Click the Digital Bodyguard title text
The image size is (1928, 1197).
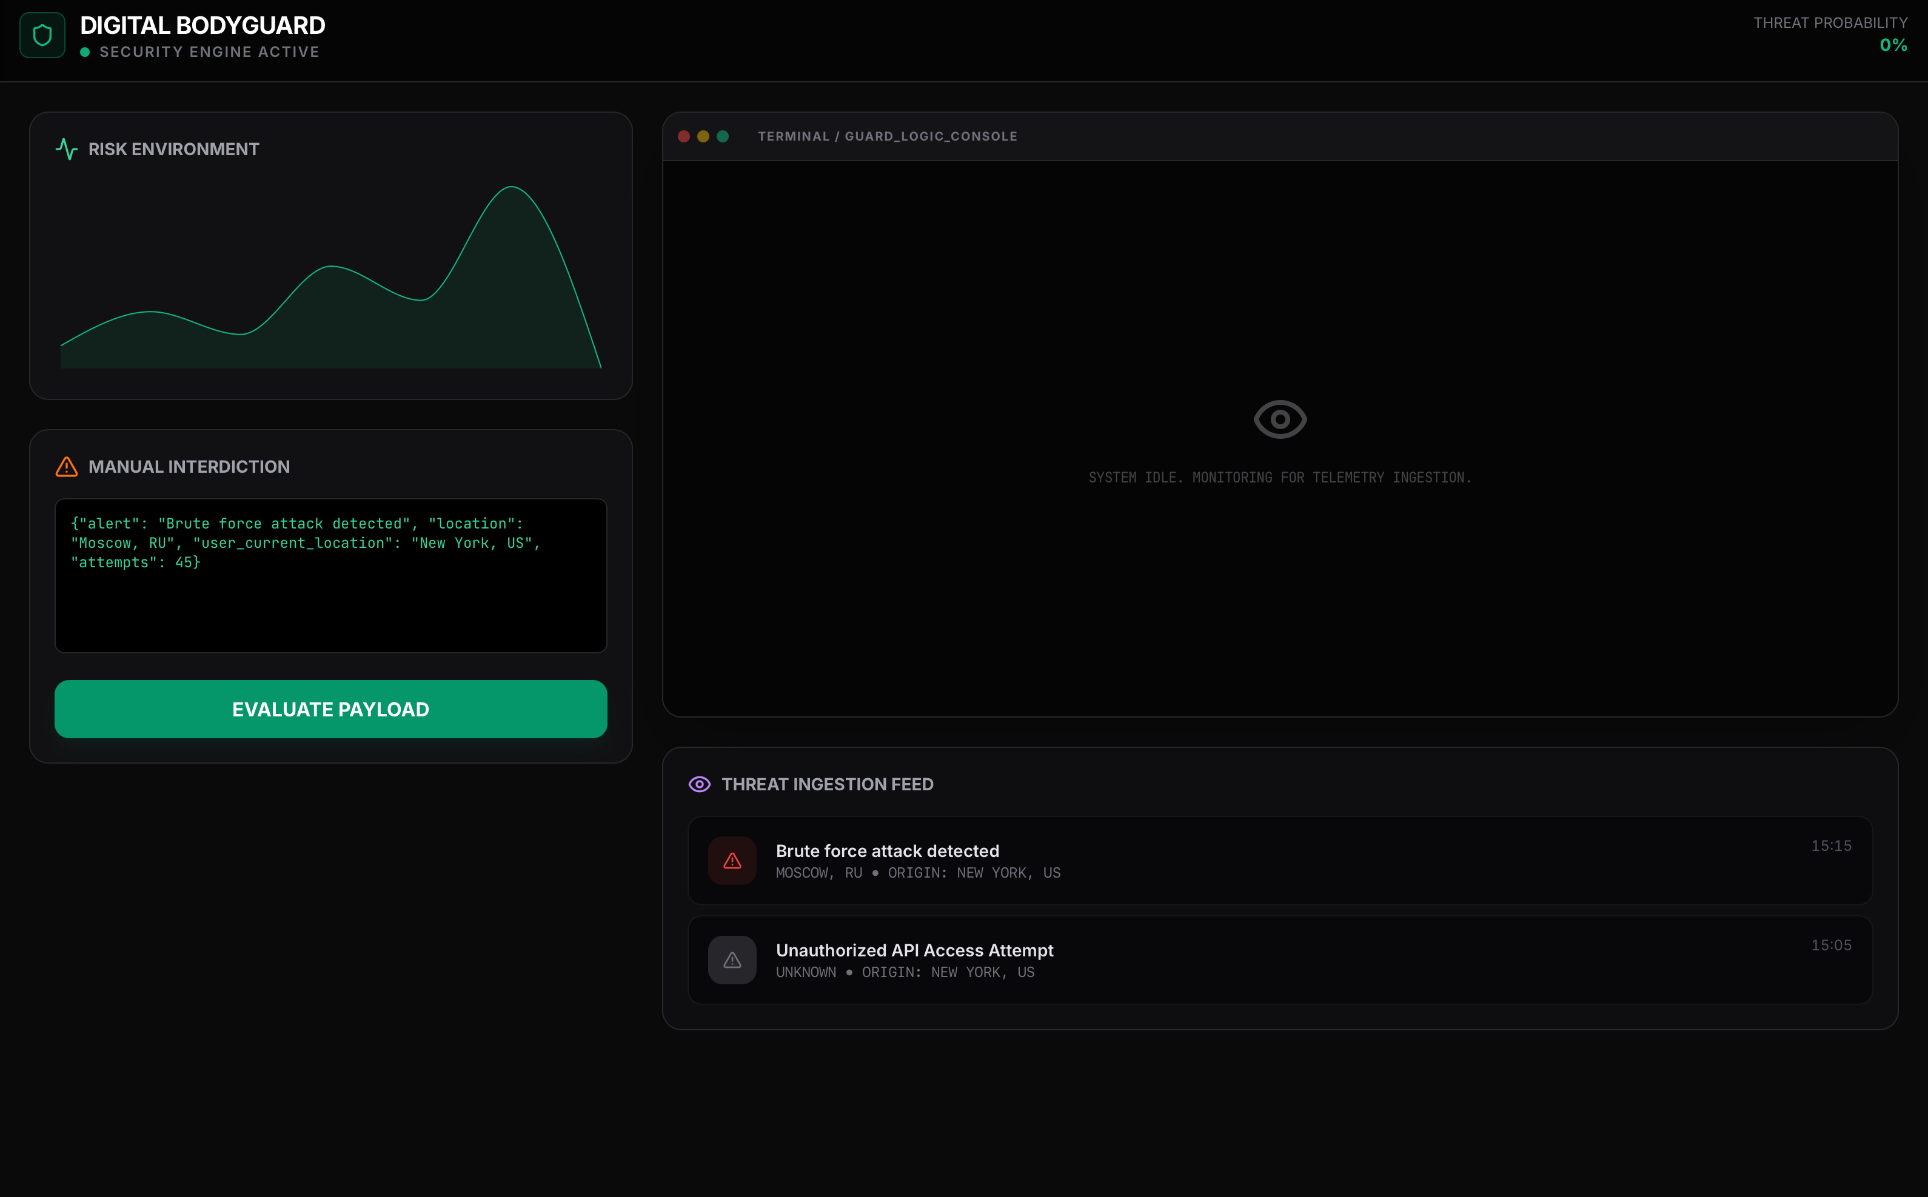[203, 25]
